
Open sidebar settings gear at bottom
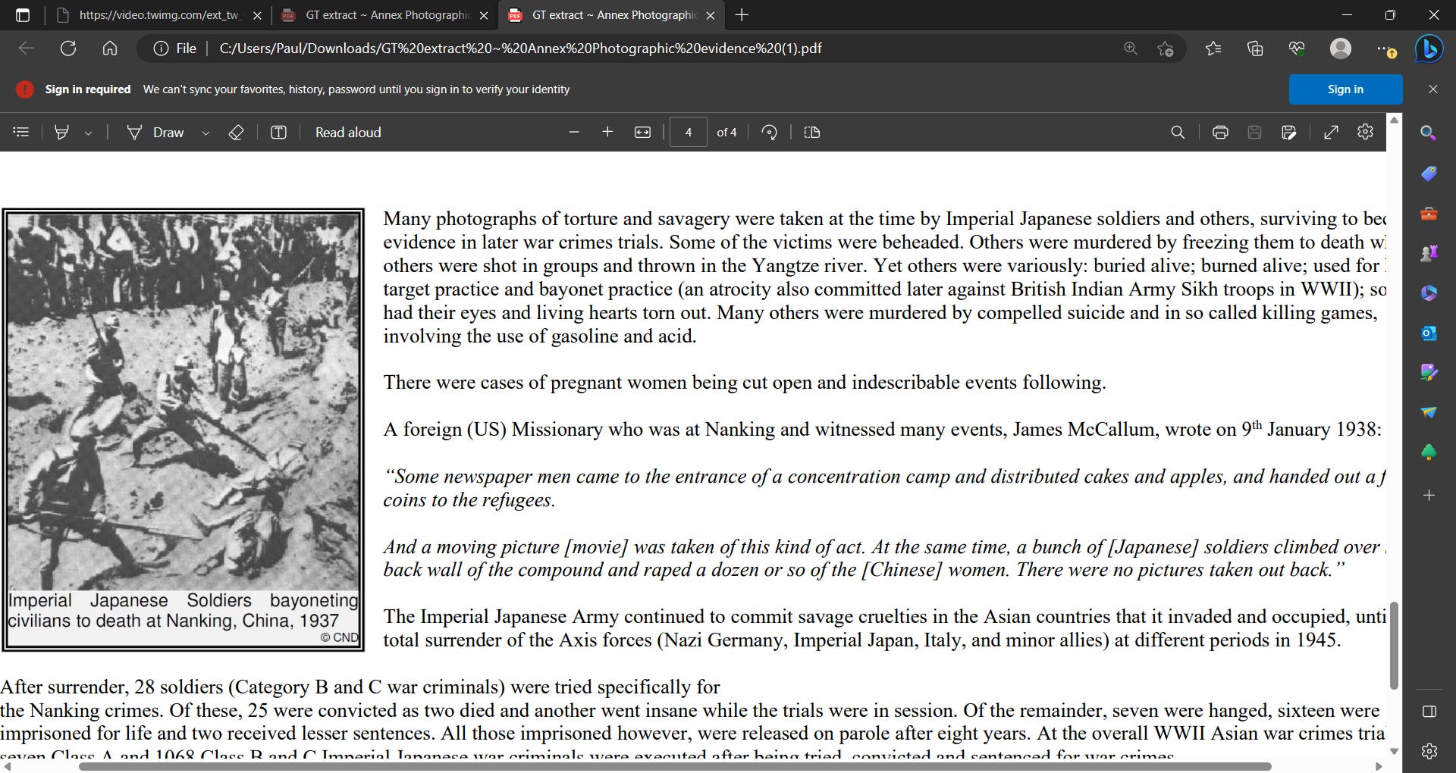pyautogui.click(x=1429, y=751)
